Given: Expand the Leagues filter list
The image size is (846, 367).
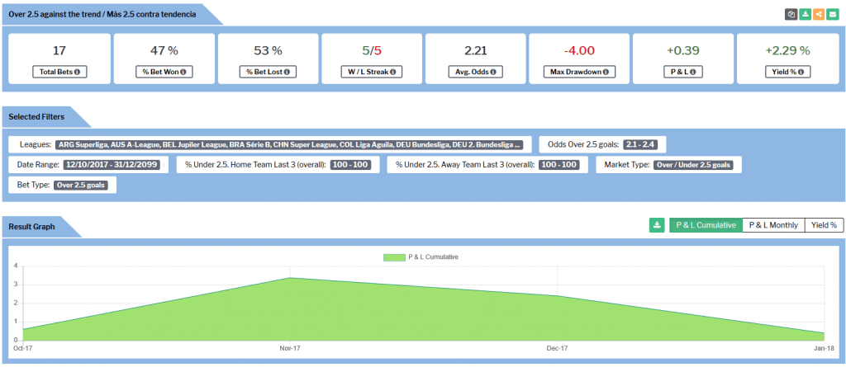Looking at the screenshot, I should 289,144.
